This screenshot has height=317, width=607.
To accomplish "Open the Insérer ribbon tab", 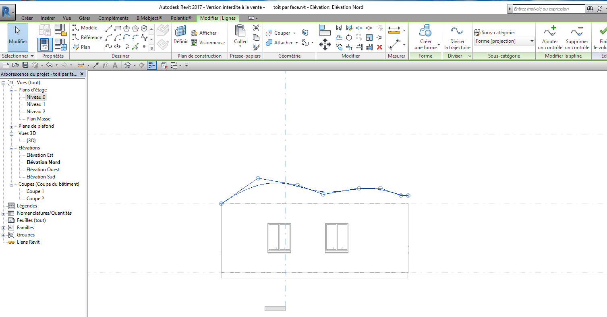I will 48,18.
